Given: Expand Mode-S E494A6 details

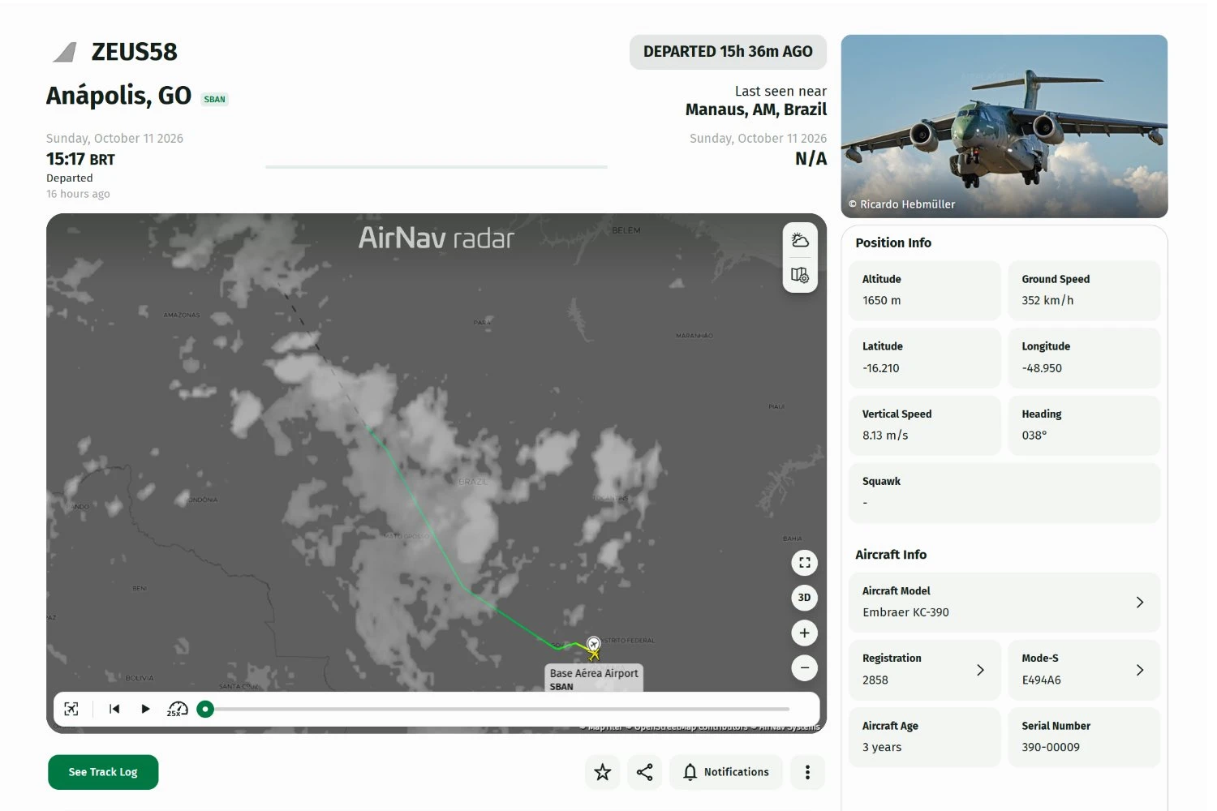Looking at the screenshot, I should click(1084, 670).
